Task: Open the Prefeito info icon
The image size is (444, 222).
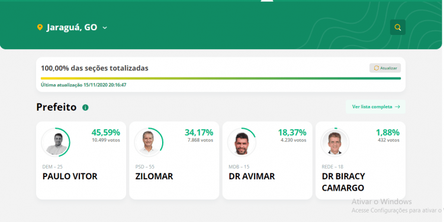Action: (x=85, y=108)
